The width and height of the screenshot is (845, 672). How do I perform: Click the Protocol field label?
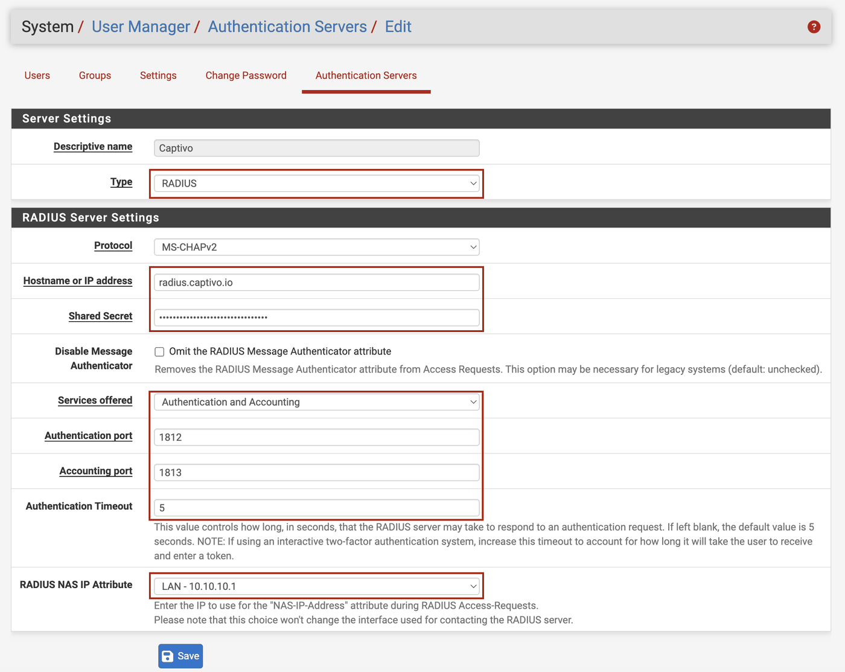(113, 246)
